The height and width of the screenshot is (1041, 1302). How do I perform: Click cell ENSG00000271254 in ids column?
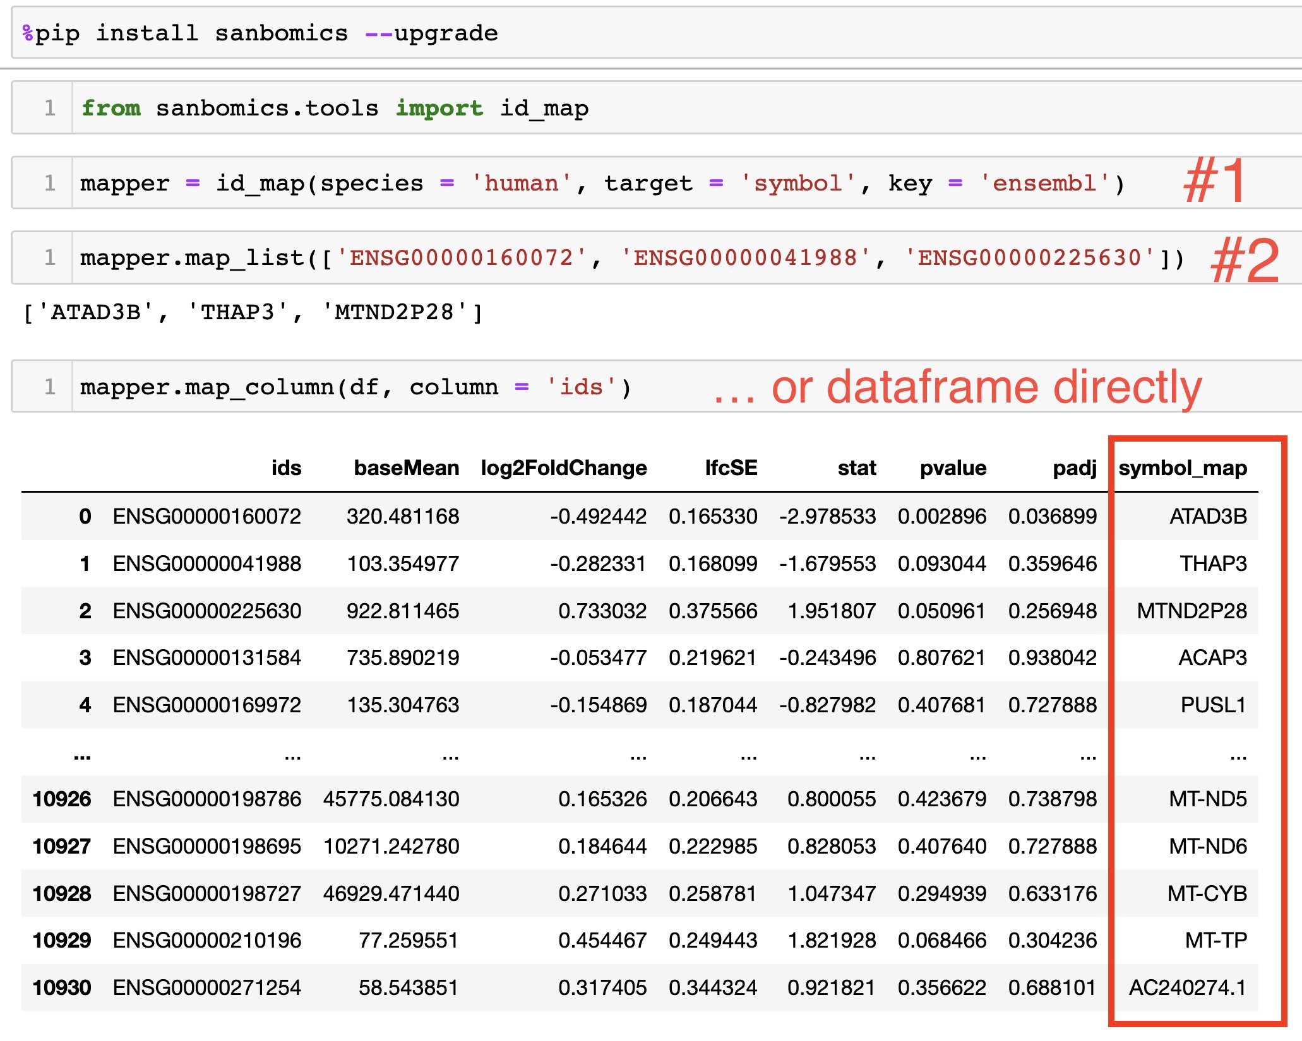207,987
